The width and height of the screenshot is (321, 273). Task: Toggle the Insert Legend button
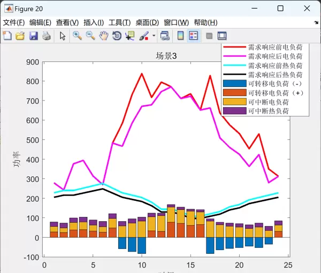[x=193, y=36]
